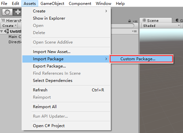
Task: Switch to the Game tab icon
Action: (x=177, y=20)
